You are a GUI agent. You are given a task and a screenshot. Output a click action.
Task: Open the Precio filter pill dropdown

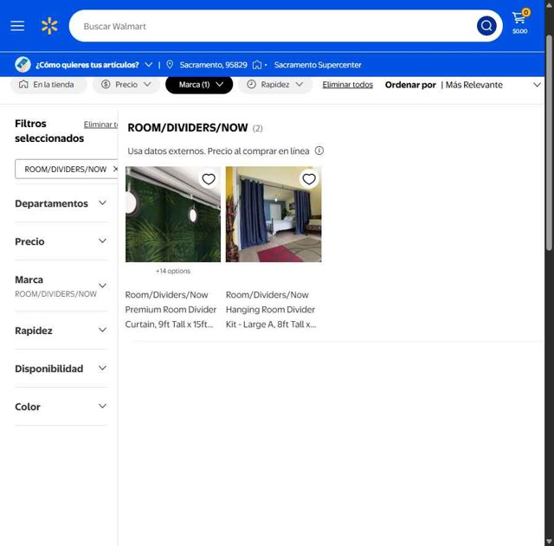(x=126, y=85)
